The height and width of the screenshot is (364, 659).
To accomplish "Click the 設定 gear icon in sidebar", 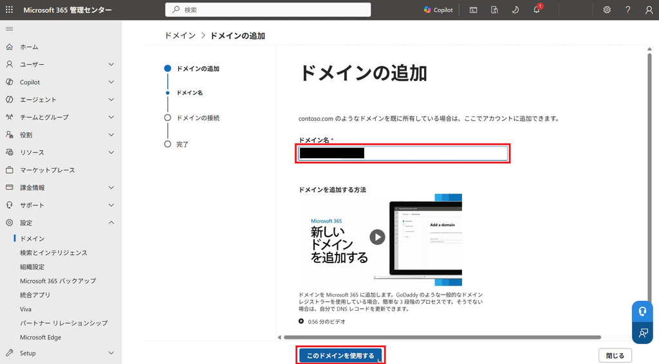I will [x=9, y=223].
